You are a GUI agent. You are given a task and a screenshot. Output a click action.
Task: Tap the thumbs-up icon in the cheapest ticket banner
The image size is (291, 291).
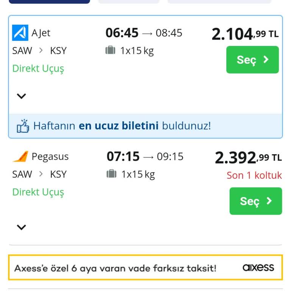pos(23,126)
